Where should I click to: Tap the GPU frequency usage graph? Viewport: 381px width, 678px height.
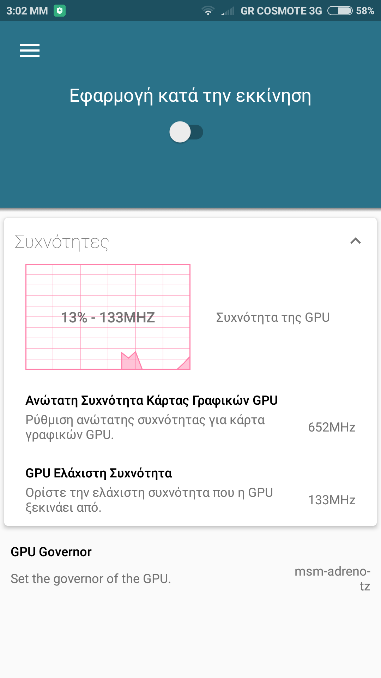click(108, 317)
